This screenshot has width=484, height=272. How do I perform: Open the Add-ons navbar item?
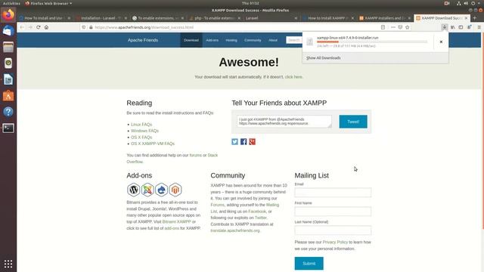[x=212, y=40]
